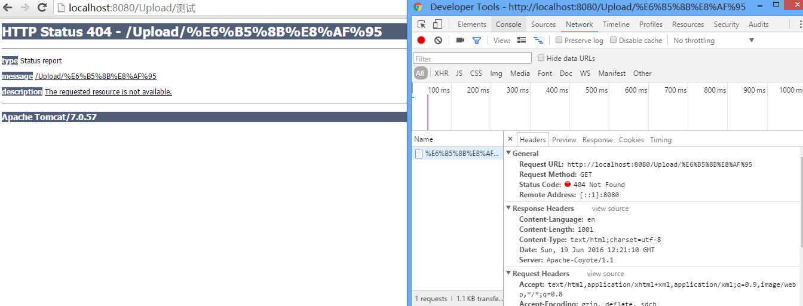
Task: Clear the network log icon
Action: tap(438, 40)
